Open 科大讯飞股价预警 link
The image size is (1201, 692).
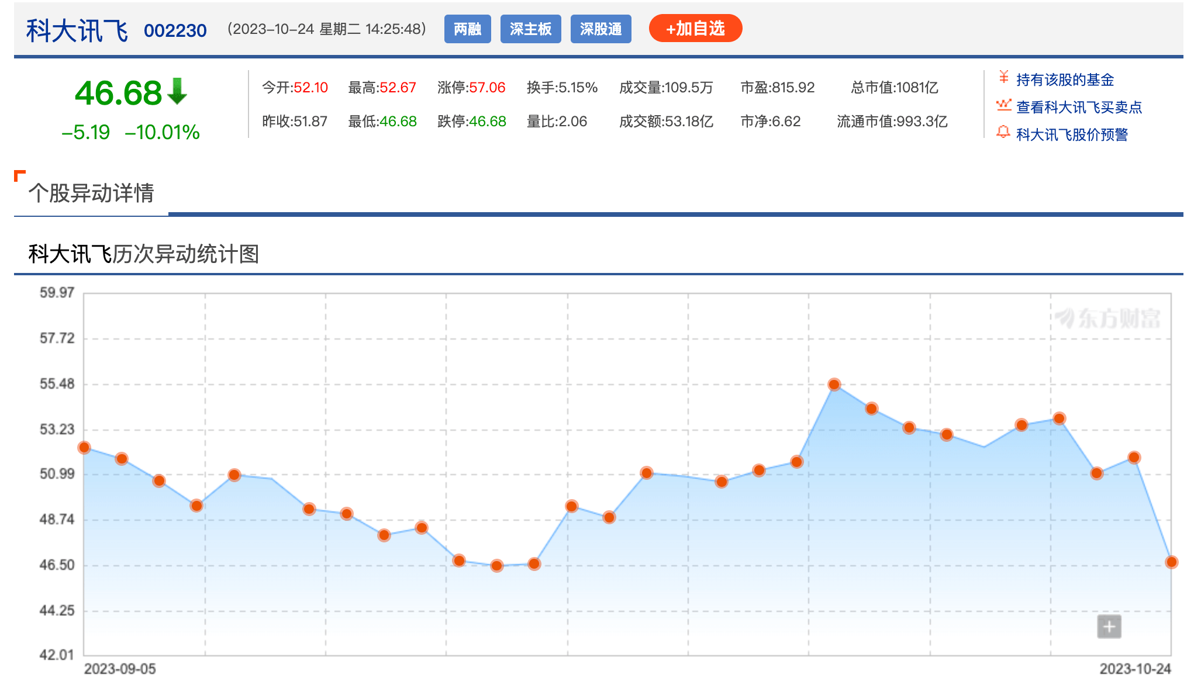pos(1072,134)
